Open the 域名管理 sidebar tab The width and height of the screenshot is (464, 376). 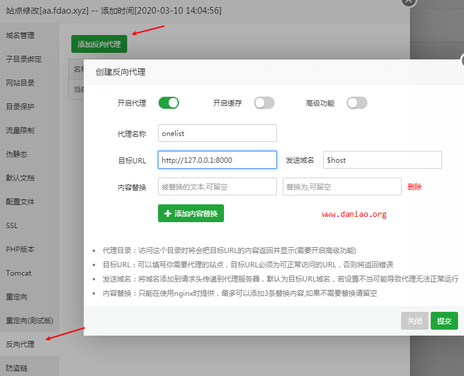click(30, 36)
